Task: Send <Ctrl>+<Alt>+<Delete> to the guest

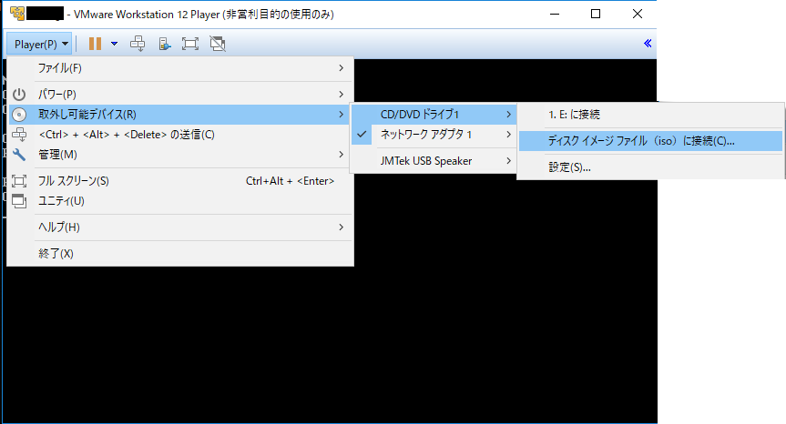Action: [180, 134]
